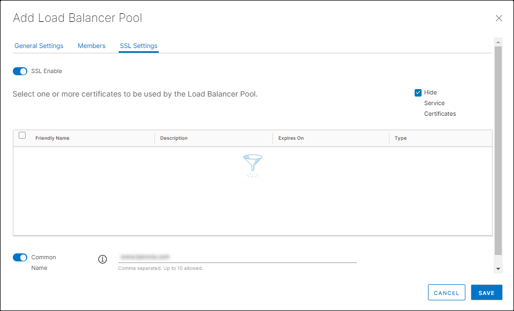
Task: Sort by Expires On column header
Action: coord(291,138)
